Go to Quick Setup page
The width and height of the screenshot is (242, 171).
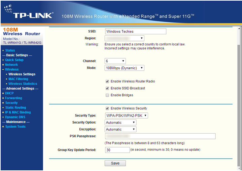14,60
